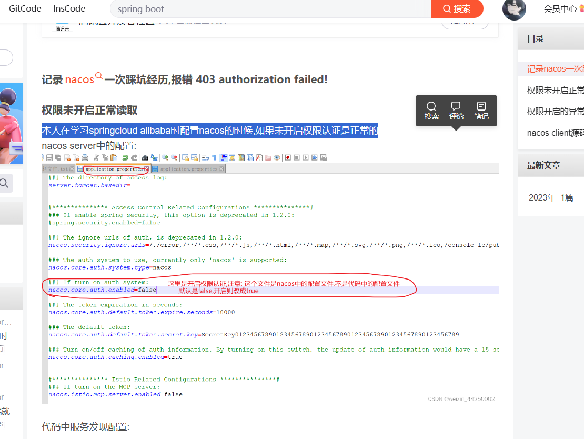The width and height of the screenshot is (584, 439).
Task: Click the nacos keyword search link in title
Action: (x=84, y=79)
